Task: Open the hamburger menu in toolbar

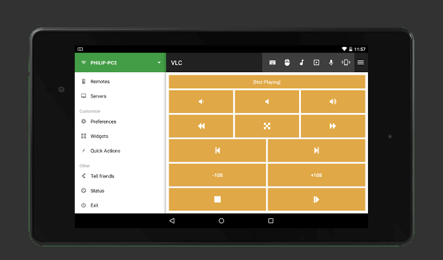Action: [360, 62]
